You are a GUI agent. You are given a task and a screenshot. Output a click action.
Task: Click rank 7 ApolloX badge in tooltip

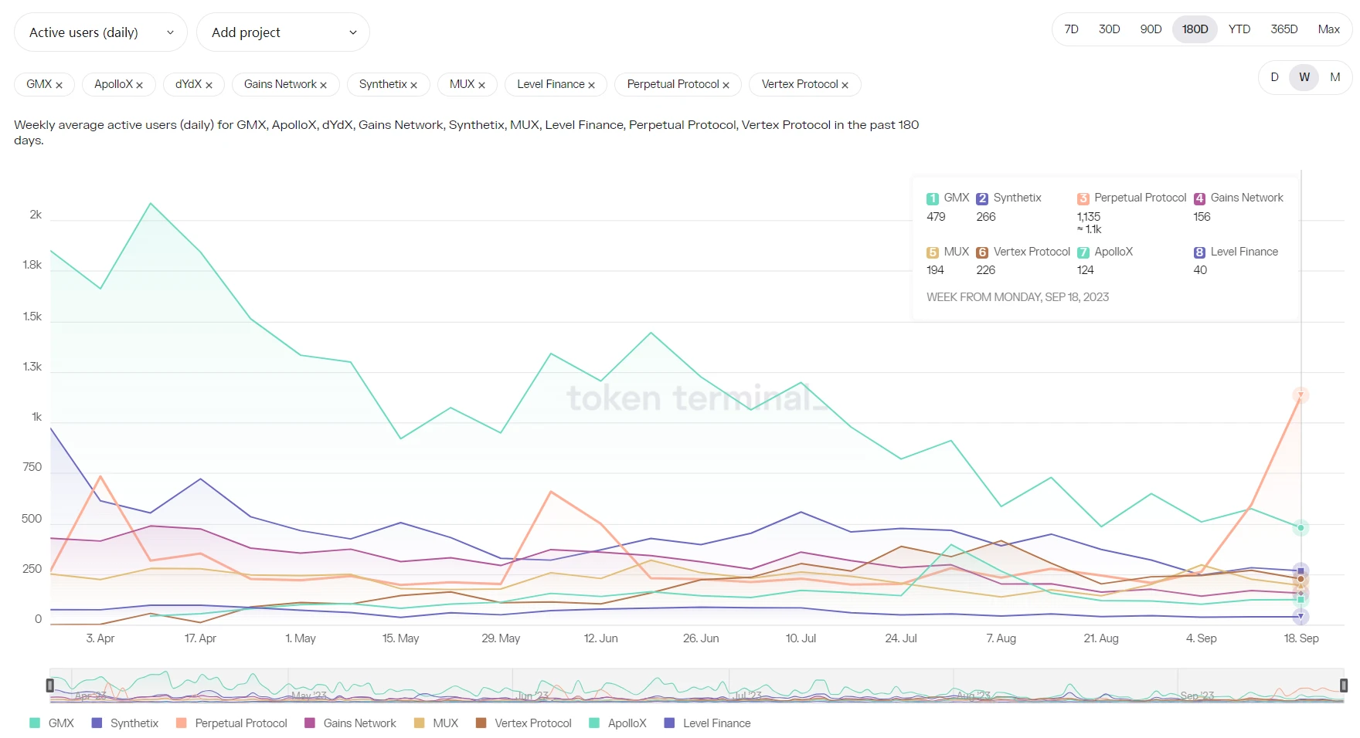[x=1083, y=252]
